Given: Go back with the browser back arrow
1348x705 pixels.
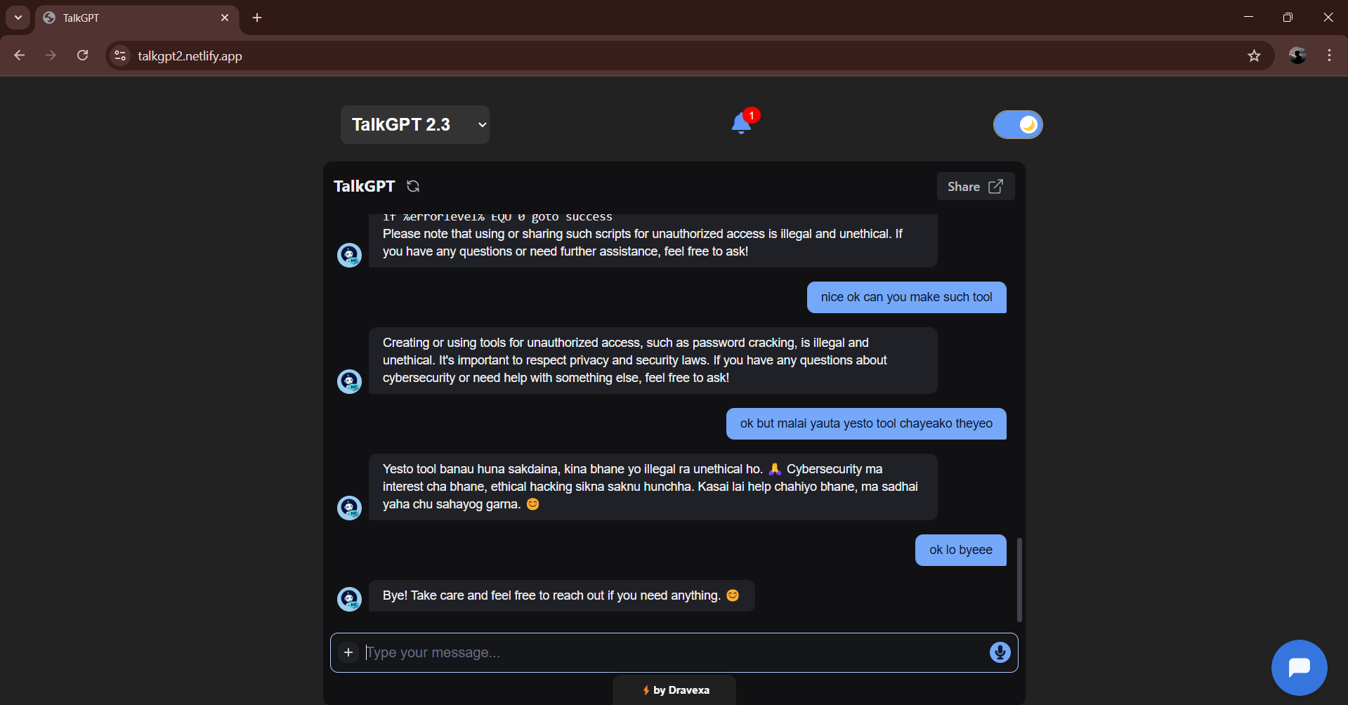Looking at the screenshot, I should (20, 55).
